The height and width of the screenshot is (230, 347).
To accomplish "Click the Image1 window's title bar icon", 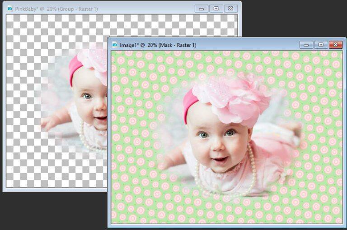I will point(115,45).
